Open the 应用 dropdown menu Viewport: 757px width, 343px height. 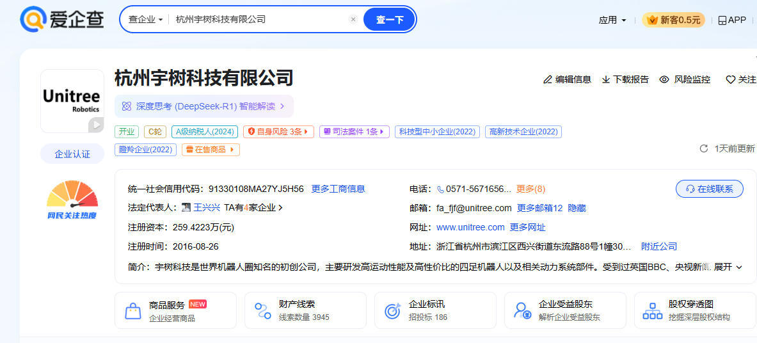click(x=612, y=20)
